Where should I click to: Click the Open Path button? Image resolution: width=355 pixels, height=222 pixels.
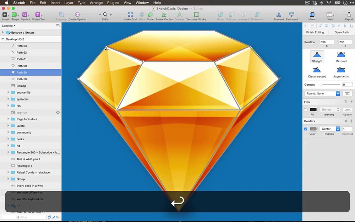pos(342,32)
